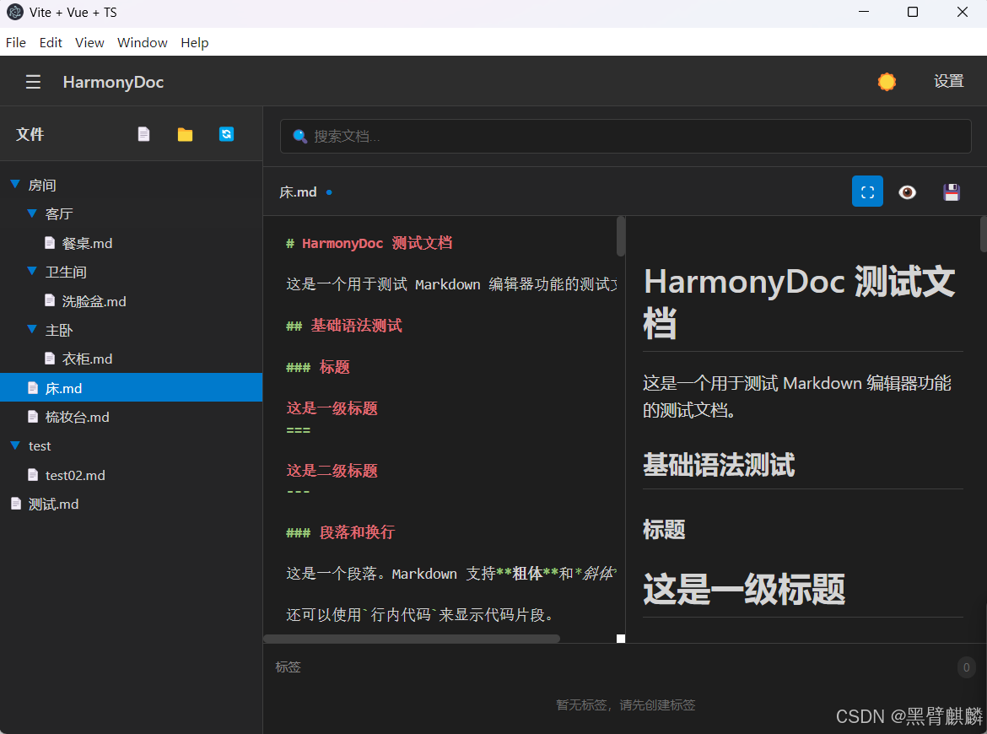Click the magnifier search icon

[299, 136]
